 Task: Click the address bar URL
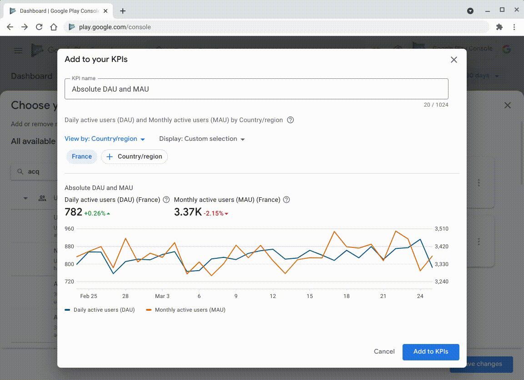(x=115, y=27)
